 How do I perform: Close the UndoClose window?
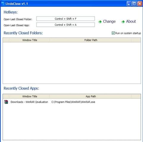140,4
